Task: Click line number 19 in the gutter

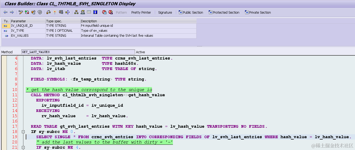Action: tap(14, 137)
